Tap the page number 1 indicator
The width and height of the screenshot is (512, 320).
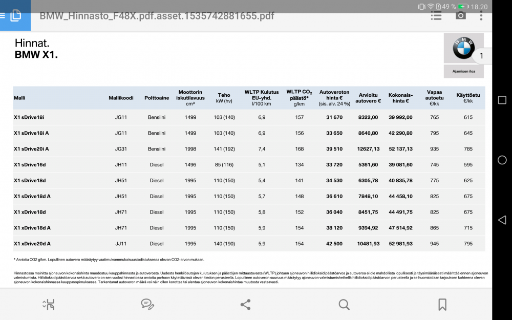(481, 56)
